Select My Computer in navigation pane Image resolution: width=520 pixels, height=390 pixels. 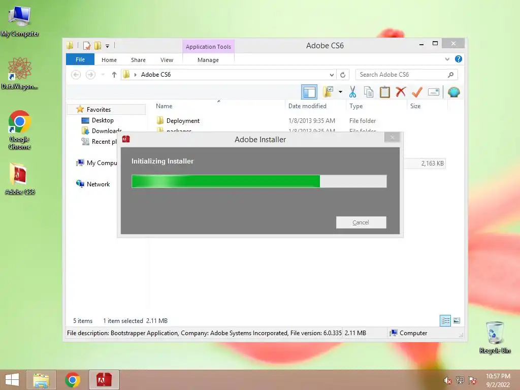pos(97,163)
